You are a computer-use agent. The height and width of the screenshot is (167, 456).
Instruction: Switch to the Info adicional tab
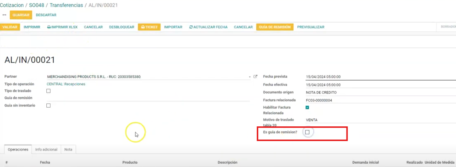46,149
